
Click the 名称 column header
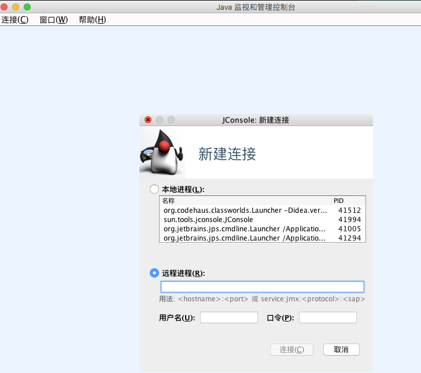point(246,201)
